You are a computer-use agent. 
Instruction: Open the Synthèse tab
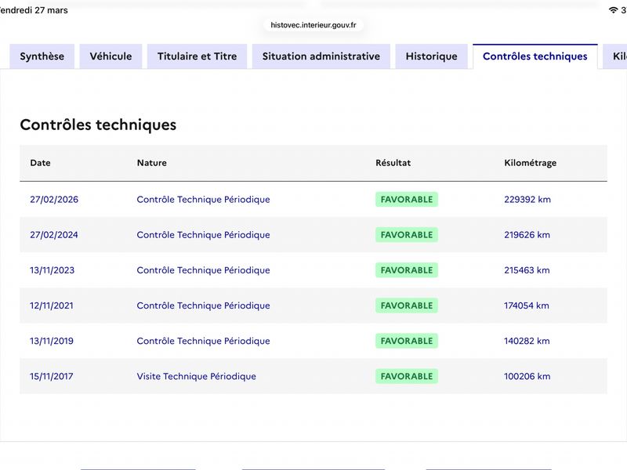point(42,56)
